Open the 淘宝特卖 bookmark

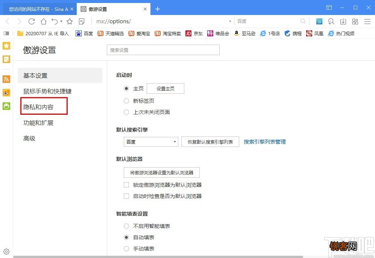[168, 34]
